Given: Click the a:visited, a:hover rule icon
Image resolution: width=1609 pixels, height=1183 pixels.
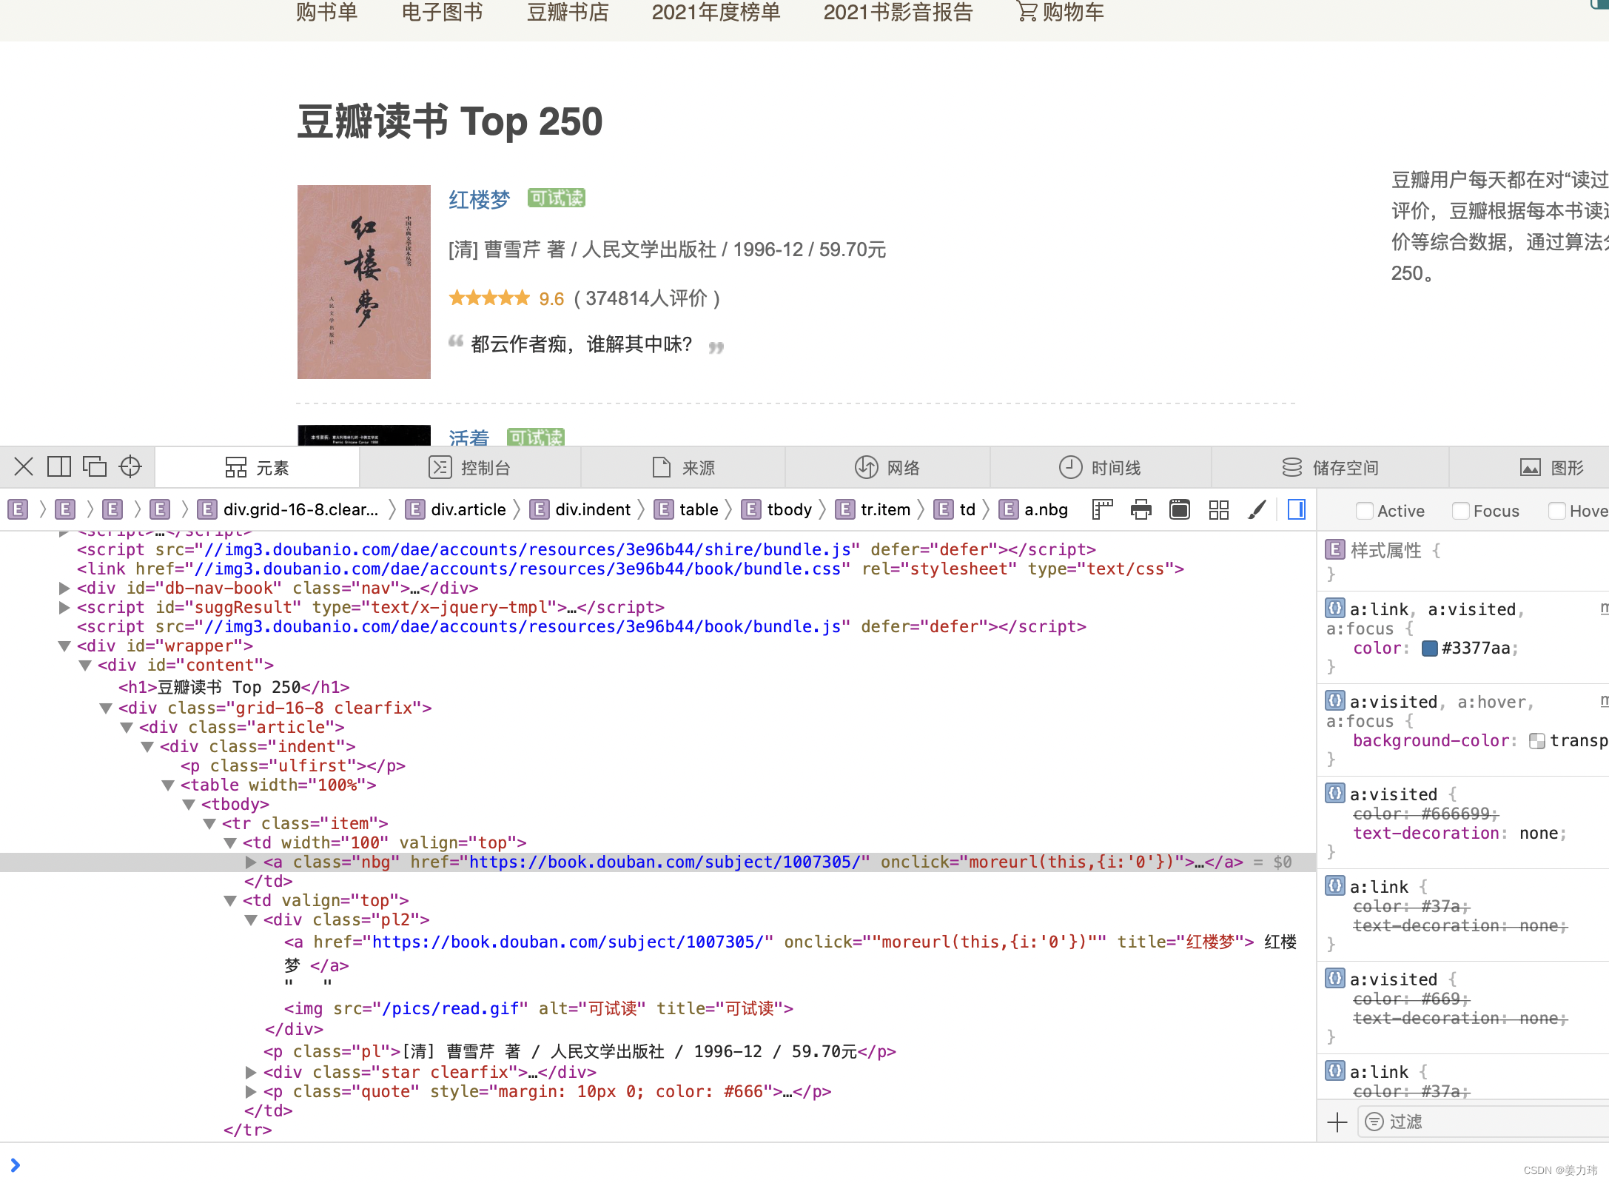Looking at the screenshot, I should point(1334,700).
